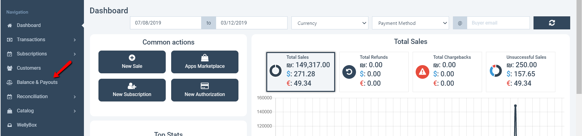The height and width of the screenshot is (136, 582).
Task: Click the New Sale button
Action: [x=132, y=62]
